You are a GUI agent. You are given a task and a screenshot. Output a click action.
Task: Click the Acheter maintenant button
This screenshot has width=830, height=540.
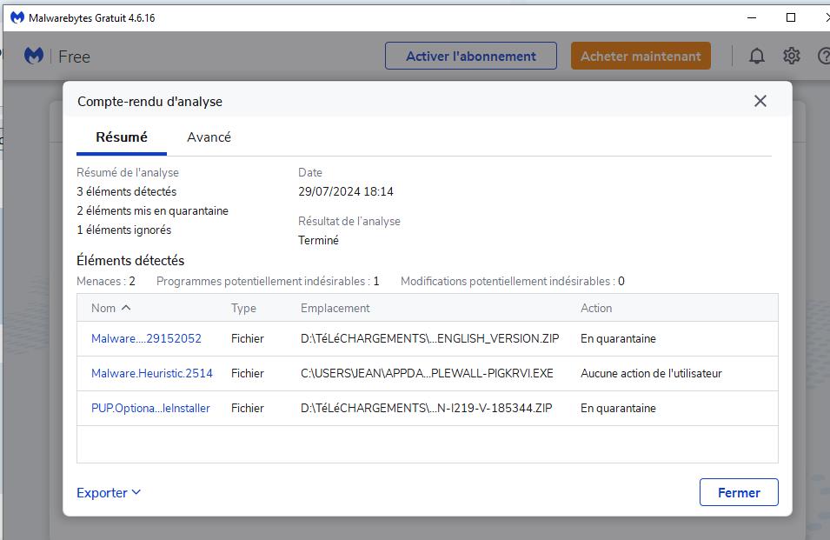[x=641, y=57]
